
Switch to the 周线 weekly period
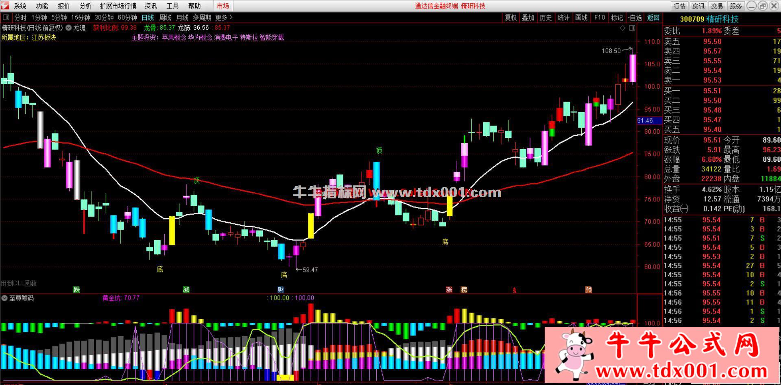(165, 17)
